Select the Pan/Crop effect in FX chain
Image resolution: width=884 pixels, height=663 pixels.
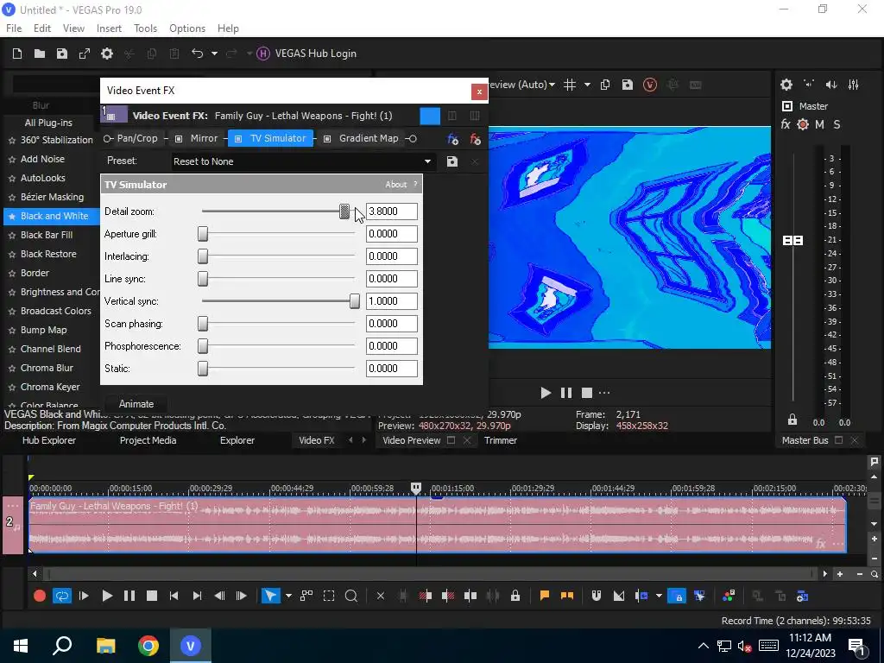(x=137, y=138)
